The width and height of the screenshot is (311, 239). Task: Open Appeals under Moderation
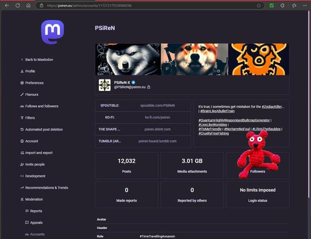pyautogui.click(x=34, y=223)
